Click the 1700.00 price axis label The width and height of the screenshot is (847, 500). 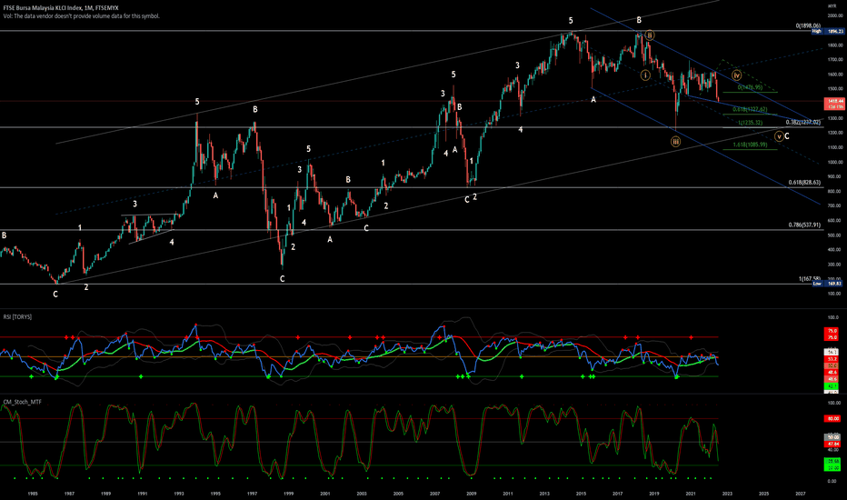[835, 60]
